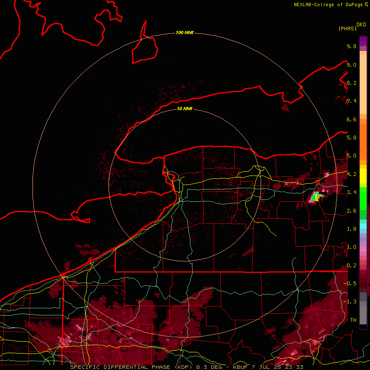Click the cyan segment of the color bar

363,226
